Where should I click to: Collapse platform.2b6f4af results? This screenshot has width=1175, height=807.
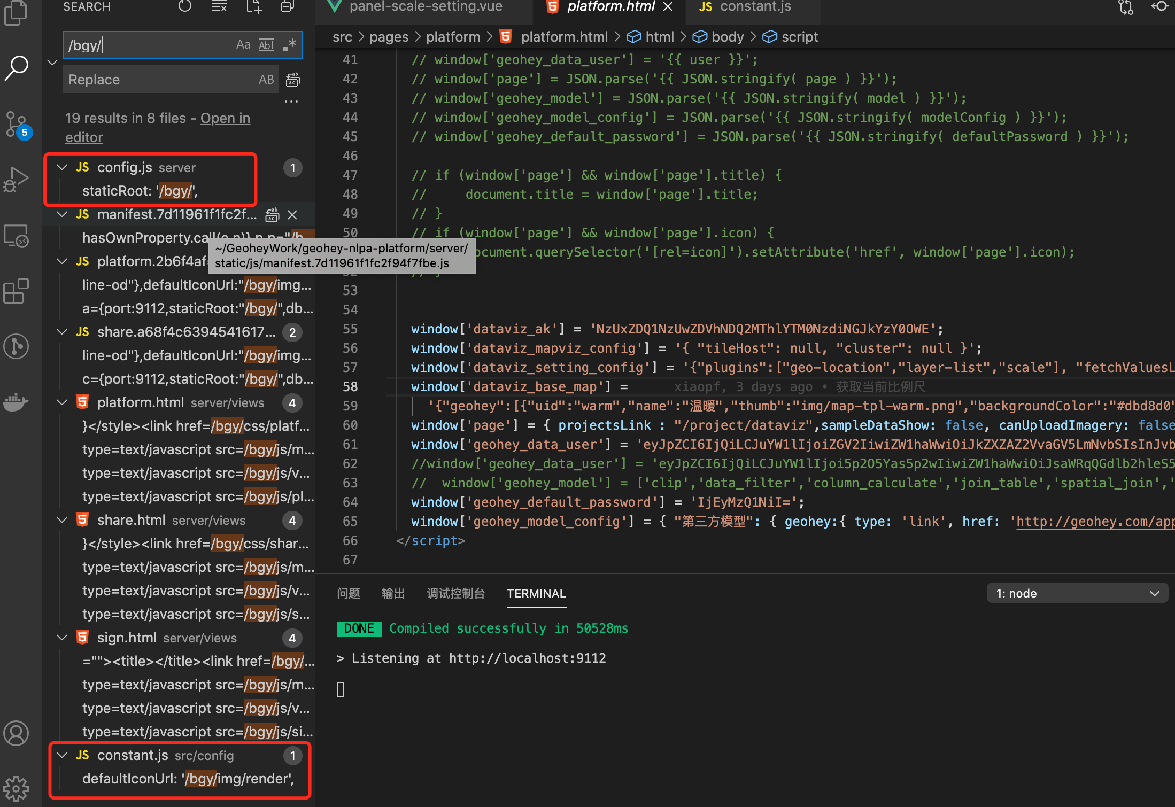coord(62,261)
